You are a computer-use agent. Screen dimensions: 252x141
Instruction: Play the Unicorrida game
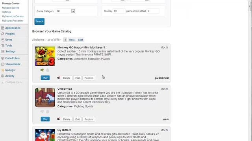45,119
